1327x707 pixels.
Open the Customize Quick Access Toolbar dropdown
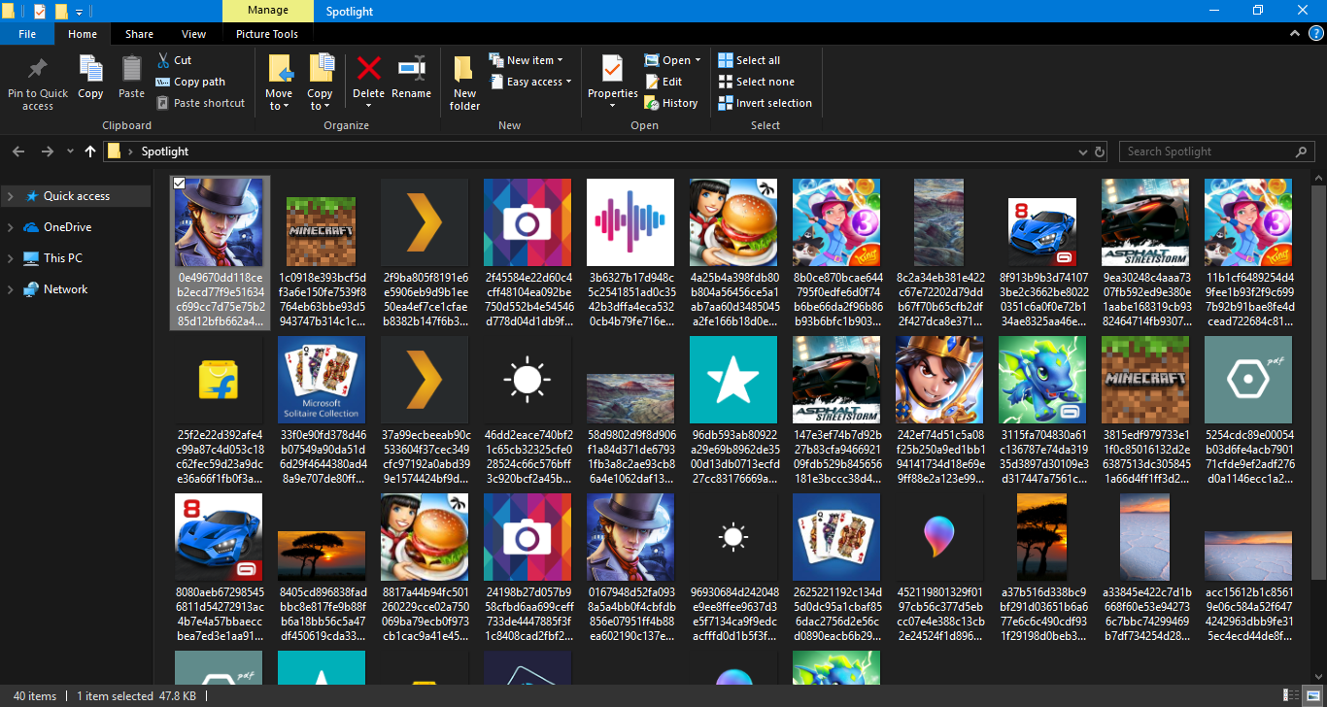(79, 12)
